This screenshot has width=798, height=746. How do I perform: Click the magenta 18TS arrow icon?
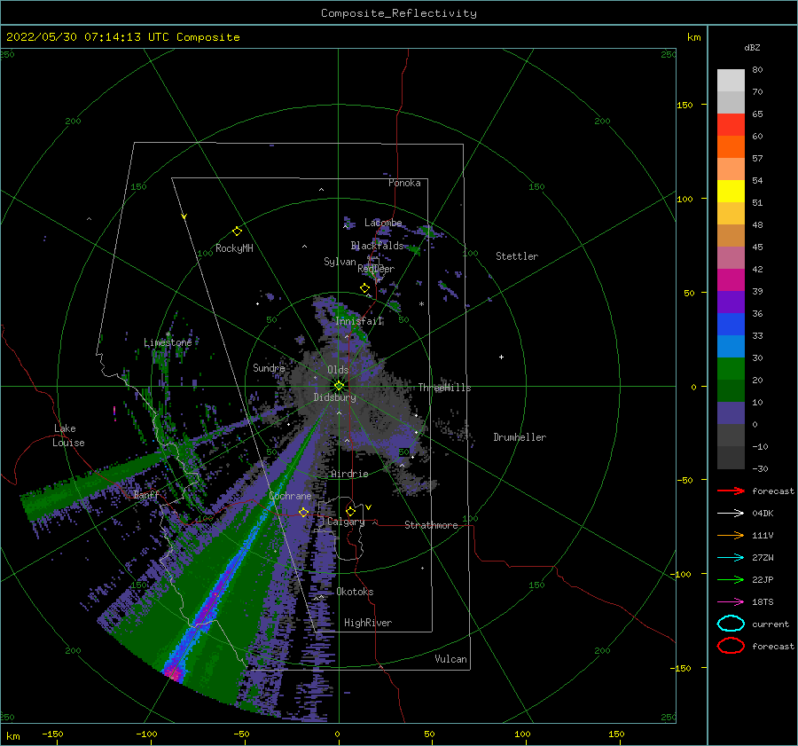[731, 602]
